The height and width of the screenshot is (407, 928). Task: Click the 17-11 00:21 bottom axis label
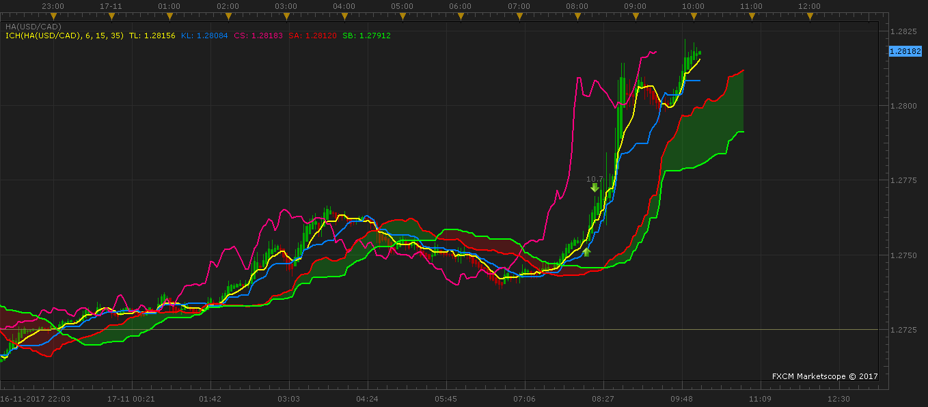tap(131, 398)
